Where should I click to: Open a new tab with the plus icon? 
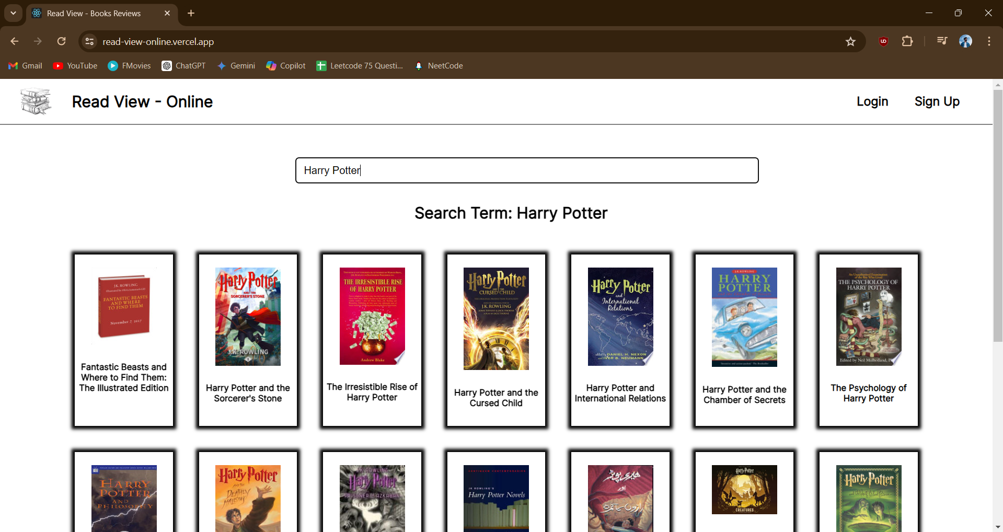191,13
